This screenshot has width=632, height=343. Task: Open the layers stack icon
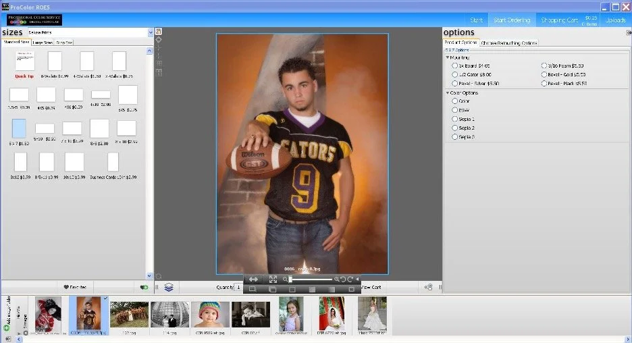coord(169,287)
